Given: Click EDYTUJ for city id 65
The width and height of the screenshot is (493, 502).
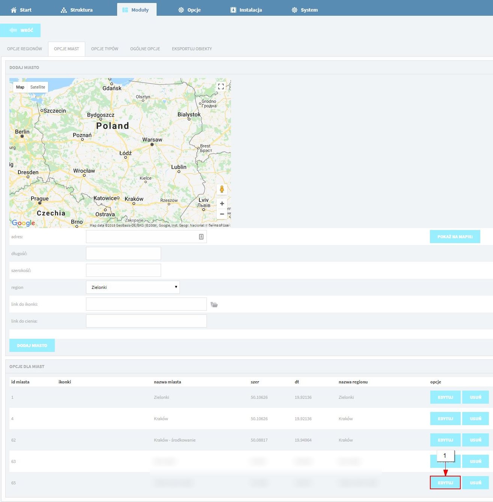Looking at the screenshot, I should (x=445, y=483).
